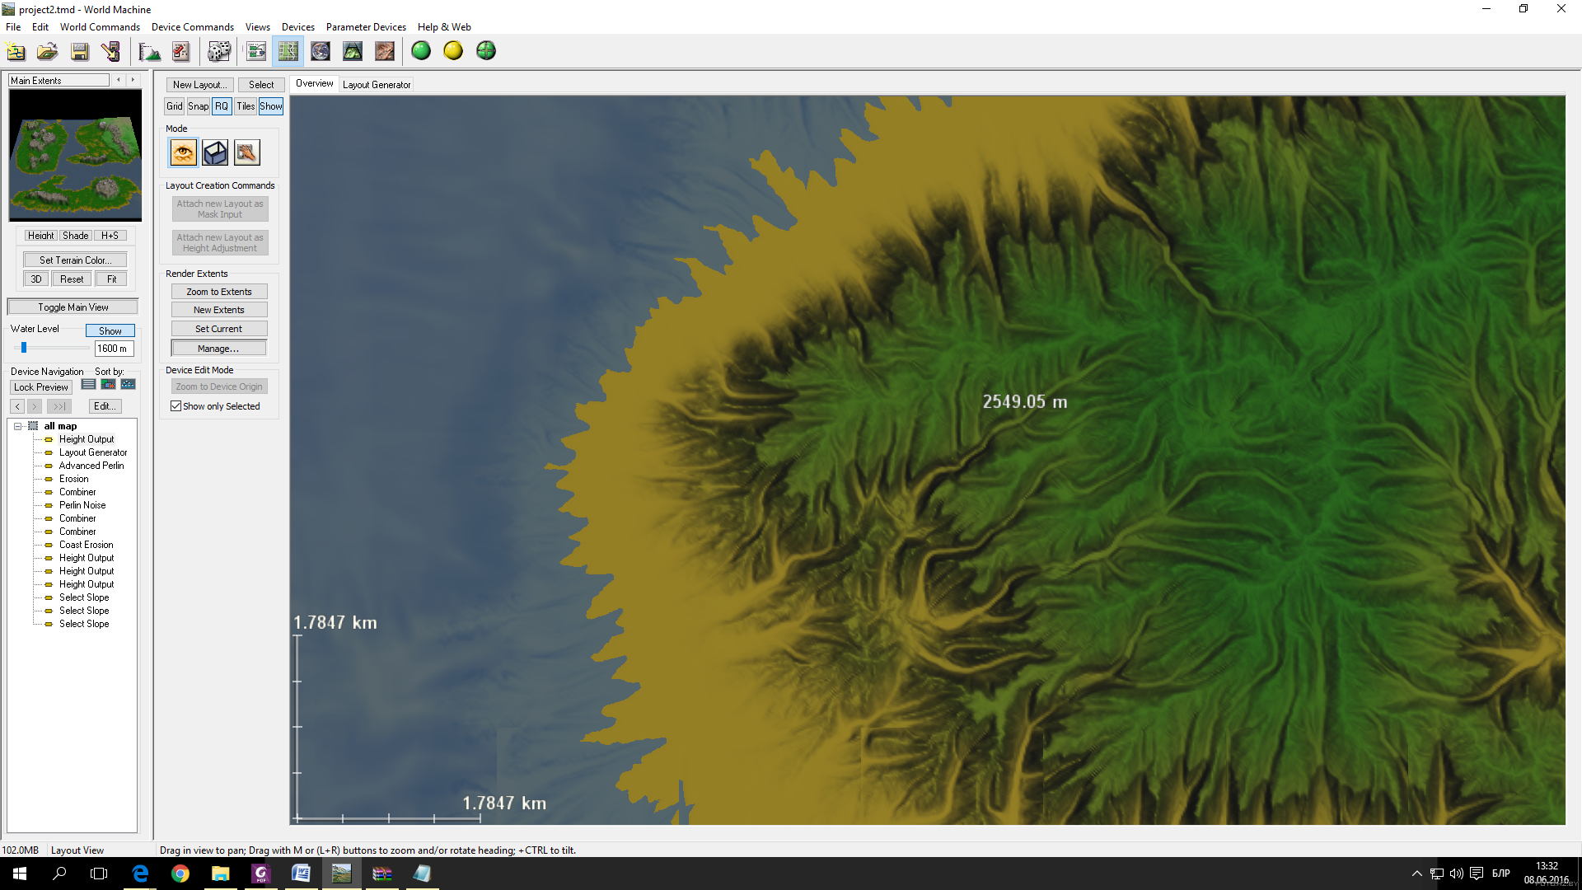
Task: Click the dice randomize icon
Action: [x=219, y=51]
